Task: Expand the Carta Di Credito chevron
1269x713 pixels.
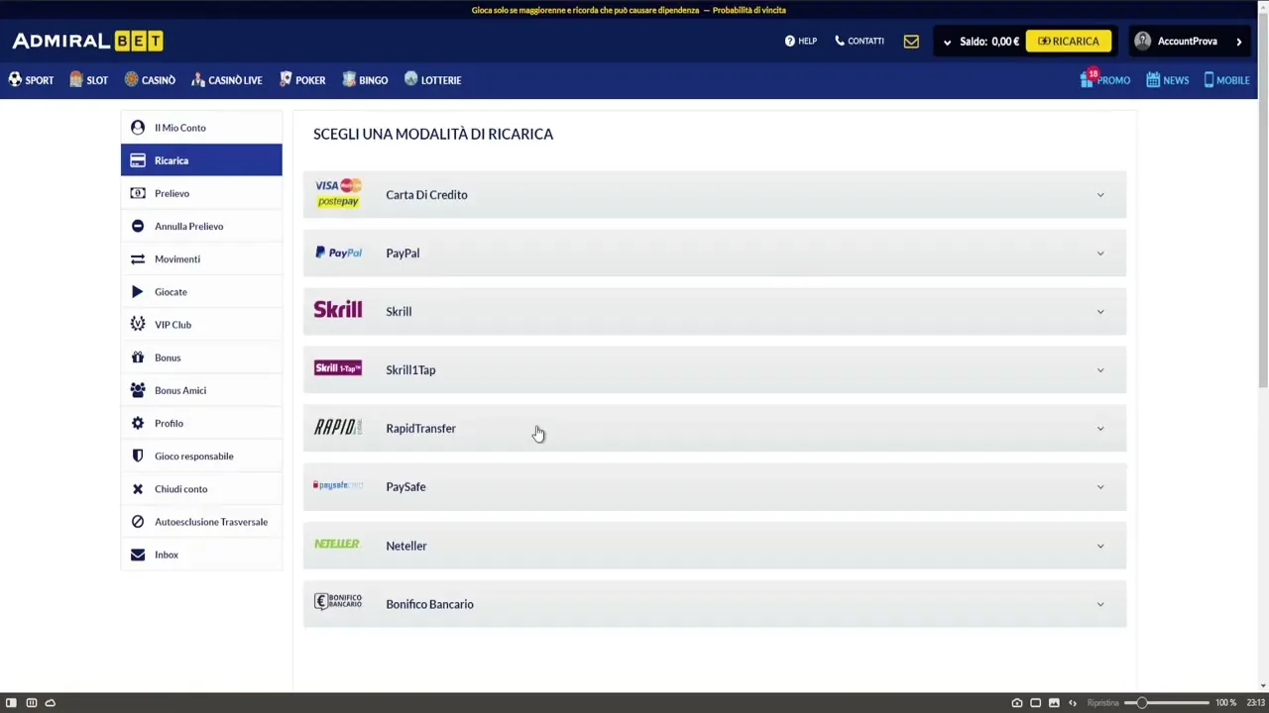Action: tap(1100, 195)
